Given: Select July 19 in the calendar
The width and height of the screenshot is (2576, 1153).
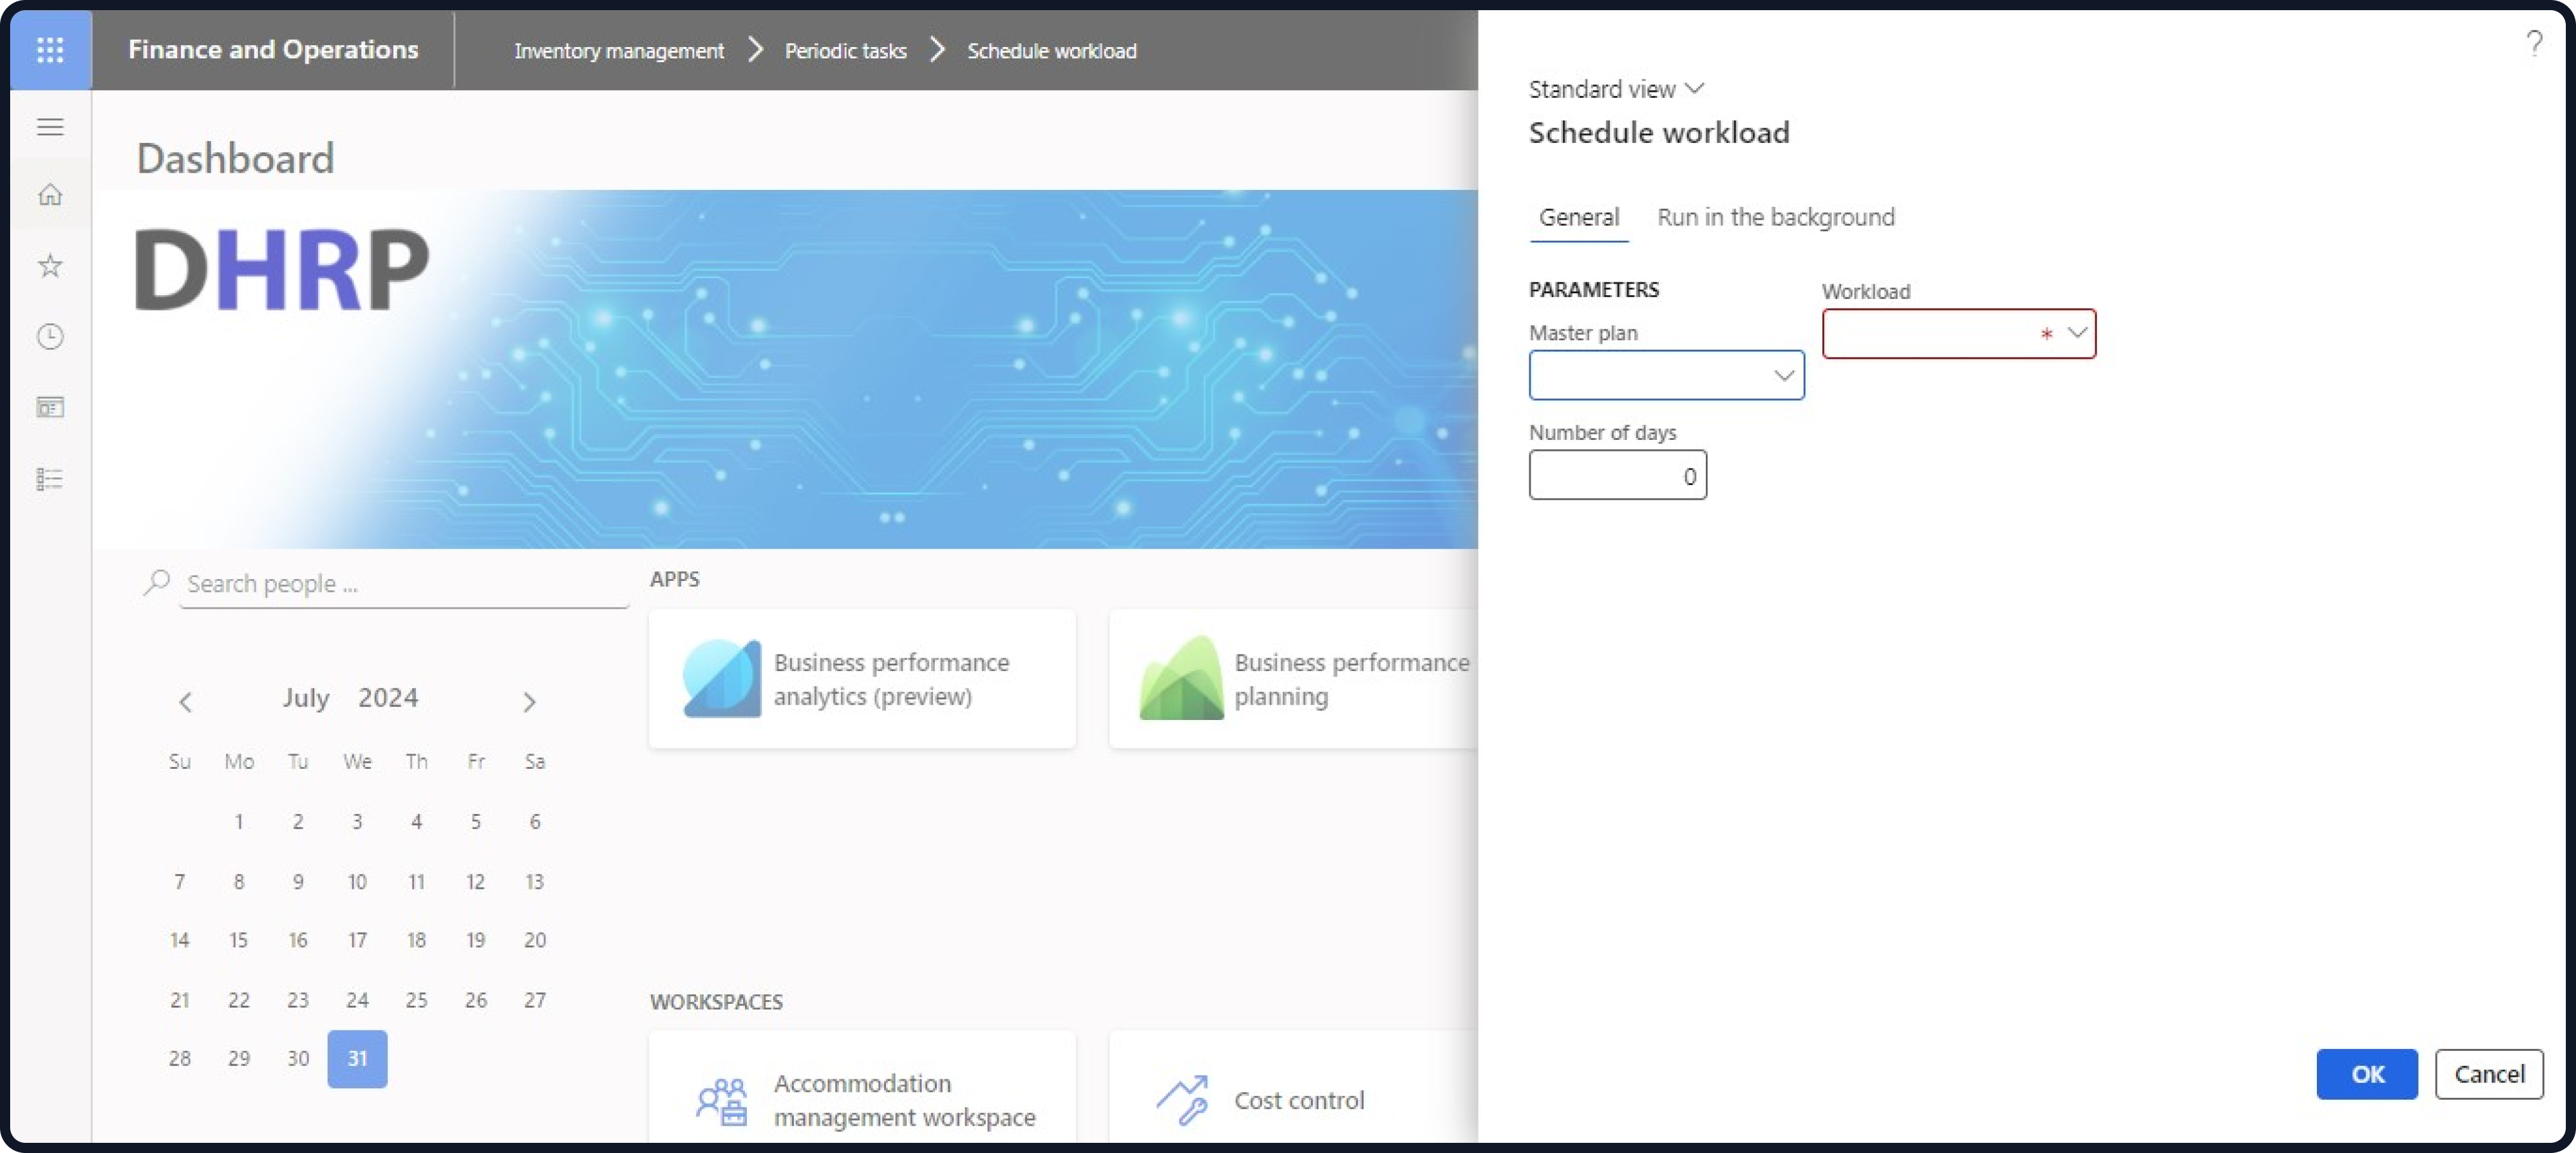Looking at the screenshot, I should 475,940.
